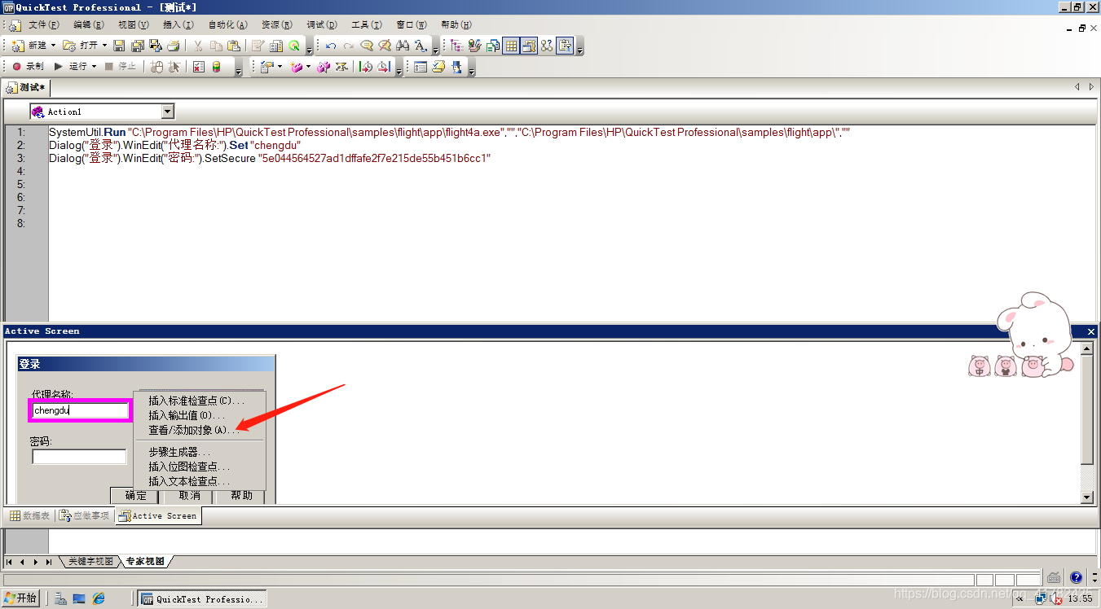Screen dimensions: 1101x609
Task: Open Insert Checkpoint dropdown arrow
Action: pos(280,67)
